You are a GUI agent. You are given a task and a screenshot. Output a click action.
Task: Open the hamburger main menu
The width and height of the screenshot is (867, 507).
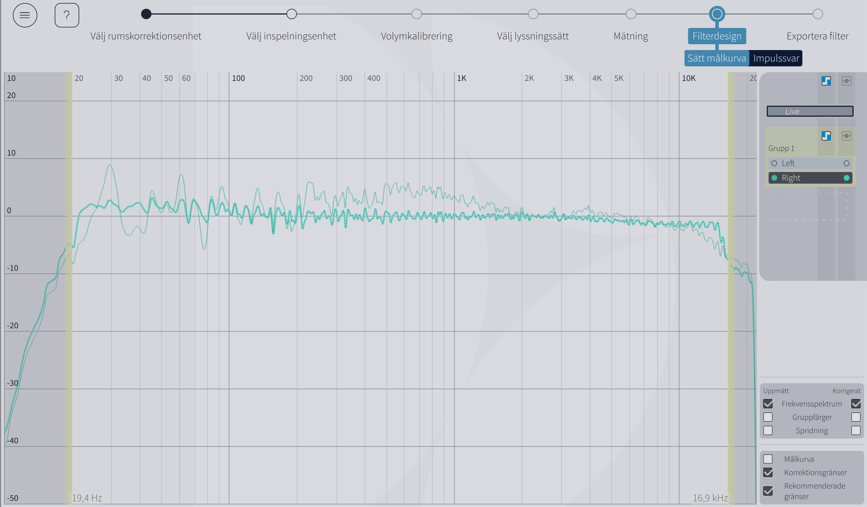pos(25,15)
